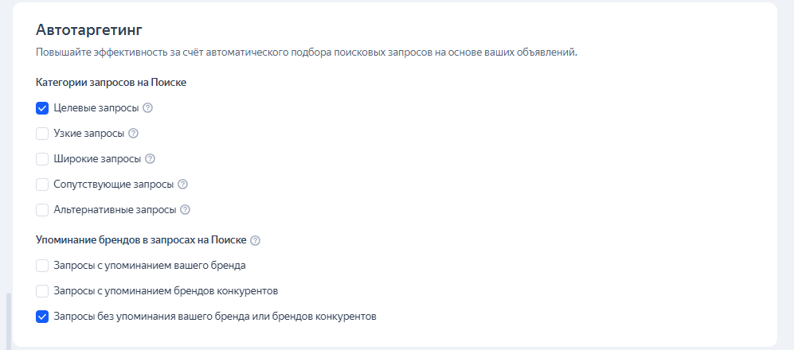Check the Сопутствующие запросы box
Image resolution: width=794 pixels, height=350 pixels.
[x=42, y=185]
